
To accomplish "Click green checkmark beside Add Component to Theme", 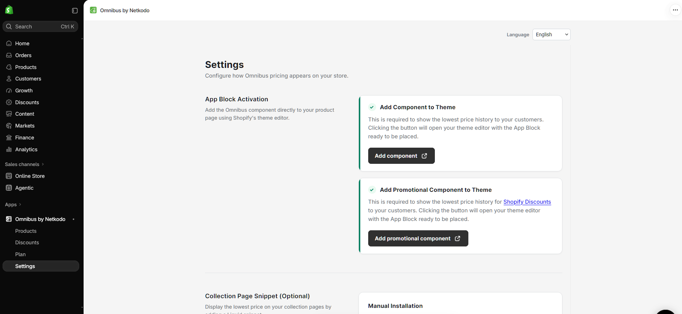I will point(372,107).
